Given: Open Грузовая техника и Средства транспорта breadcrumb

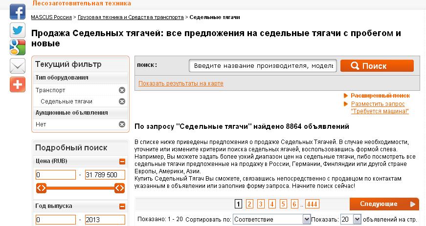Looking at the screenshot, I should pos(131,17).
